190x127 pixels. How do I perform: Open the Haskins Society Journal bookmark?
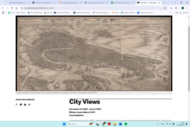[x=145, y=13]
